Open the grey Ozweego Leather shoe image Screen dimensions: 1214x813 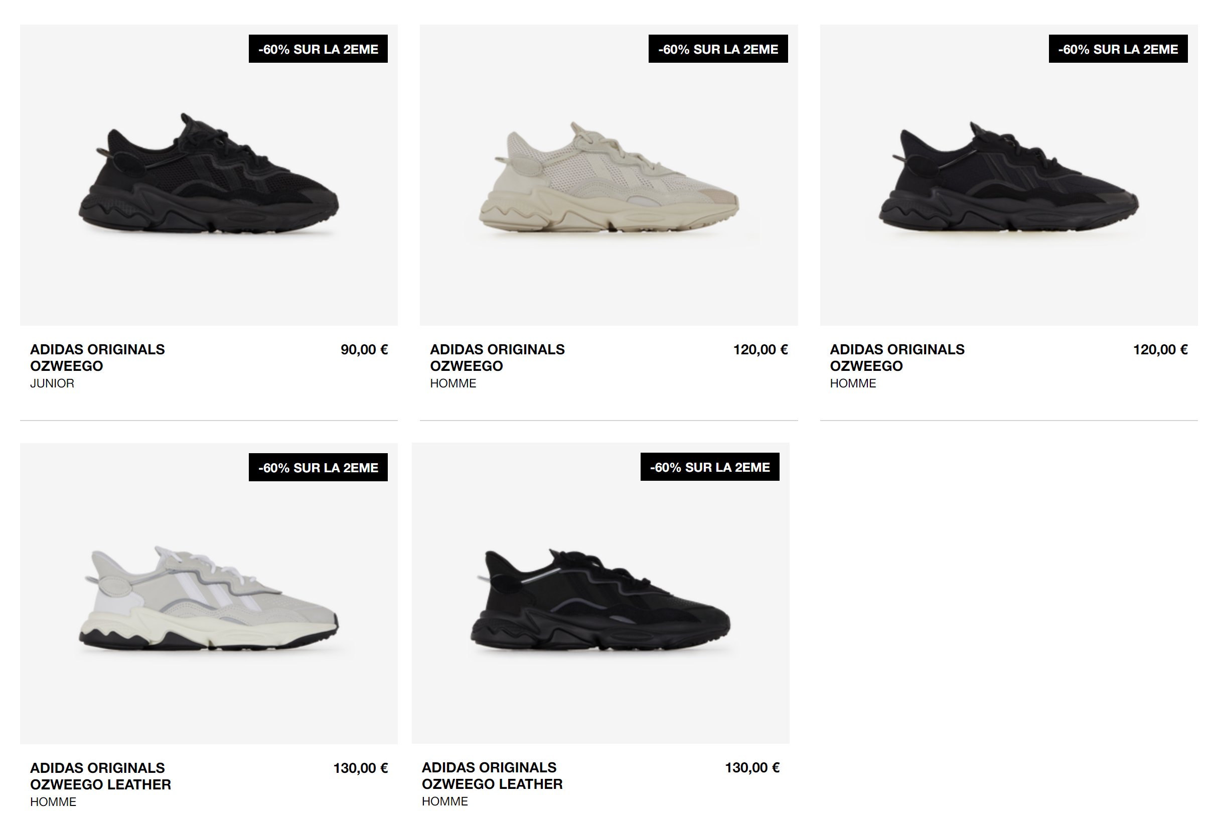pos(209,593)
